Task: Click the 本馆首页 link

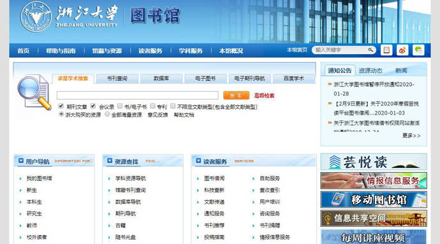Action: [x=297, y=50]
